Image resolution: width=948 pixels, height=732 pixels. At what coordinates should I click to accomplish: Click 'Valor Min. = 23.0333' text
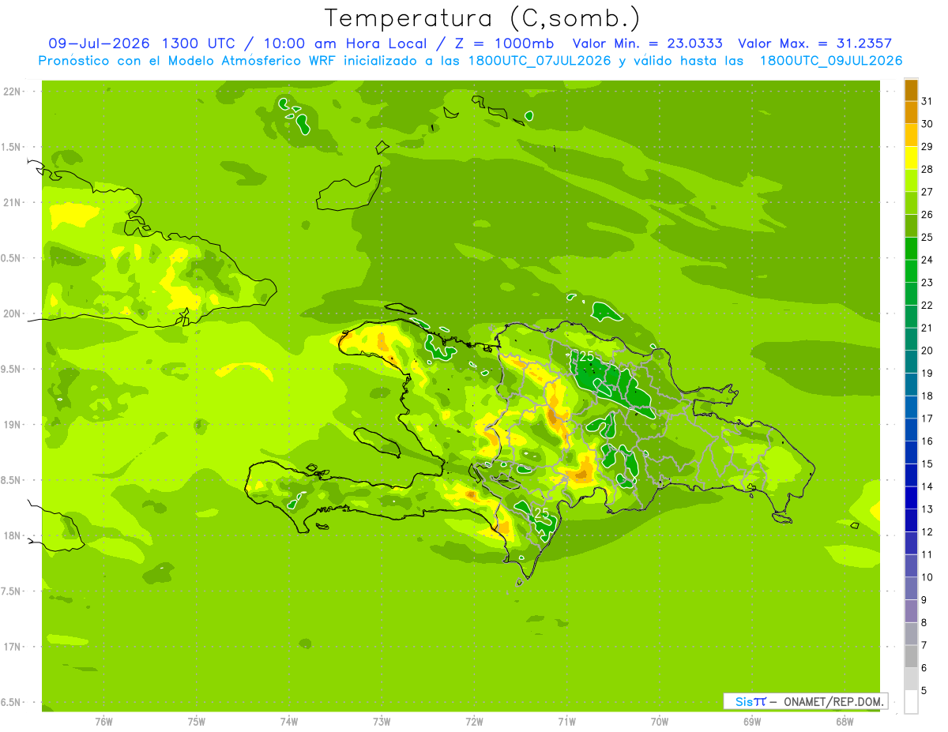[647, 43]
